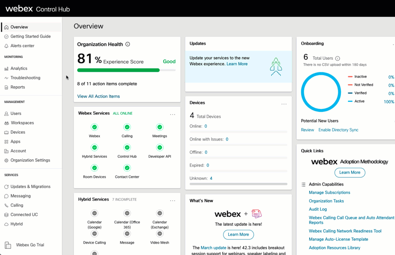395x255 pixels.
Task: Click the Organization Settings gear icon
Action: [6, 161]
